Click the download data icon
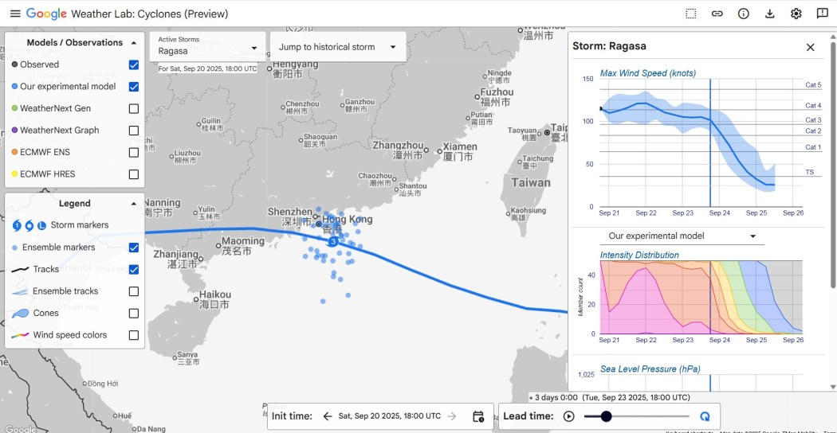 770,14
